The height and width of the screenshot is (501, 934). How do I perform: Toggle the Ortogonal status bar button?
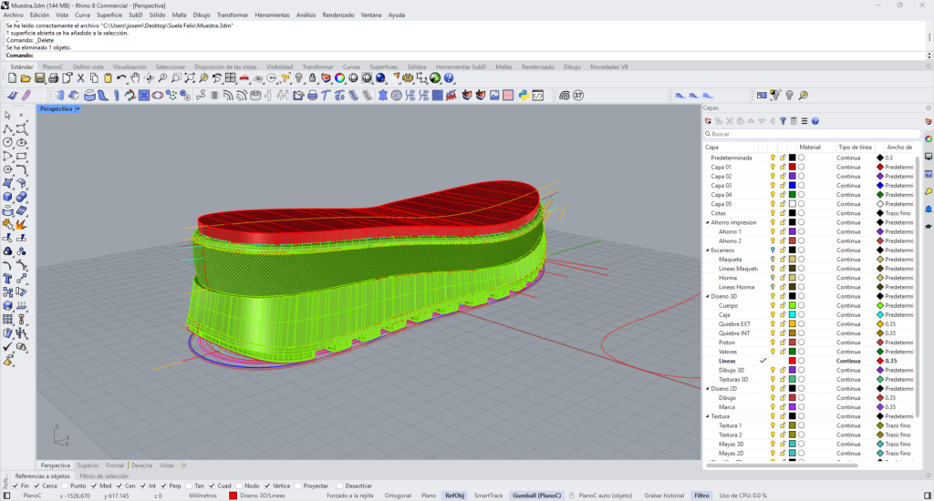point(398,496)
